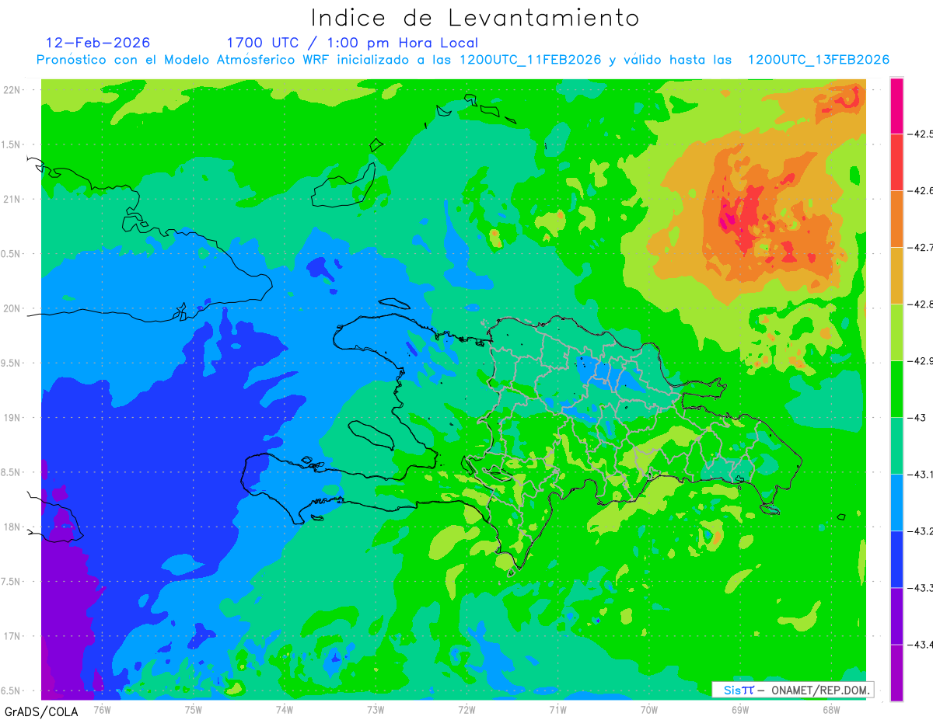Click the '76W' longitude label
The height and width of the screenshot is (720, 933).
coord(102,709)
